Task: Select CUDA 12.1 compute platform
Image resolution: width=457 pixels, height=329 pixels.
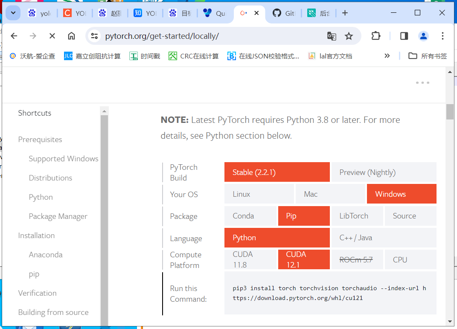Action: [x=304, y=259]
